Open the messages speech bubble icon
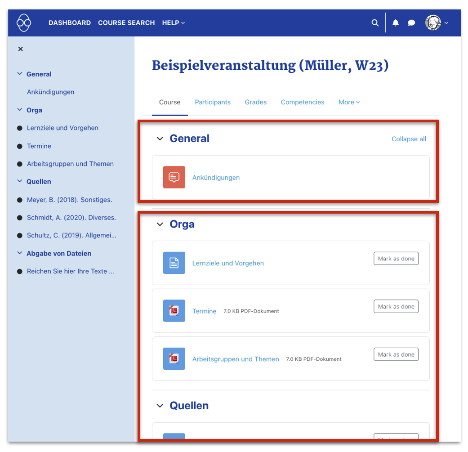This screenshot has width=468, height=452. click(x=411, y=23)
